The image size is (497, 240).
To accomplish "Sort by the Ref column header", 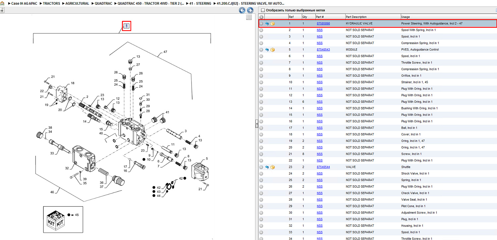I will (295, 17).
